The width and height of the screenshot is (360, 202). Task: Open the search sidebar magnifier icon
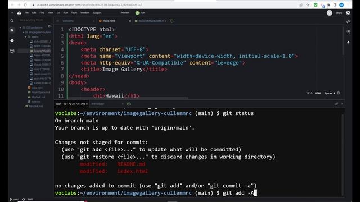tap(12, 21)
